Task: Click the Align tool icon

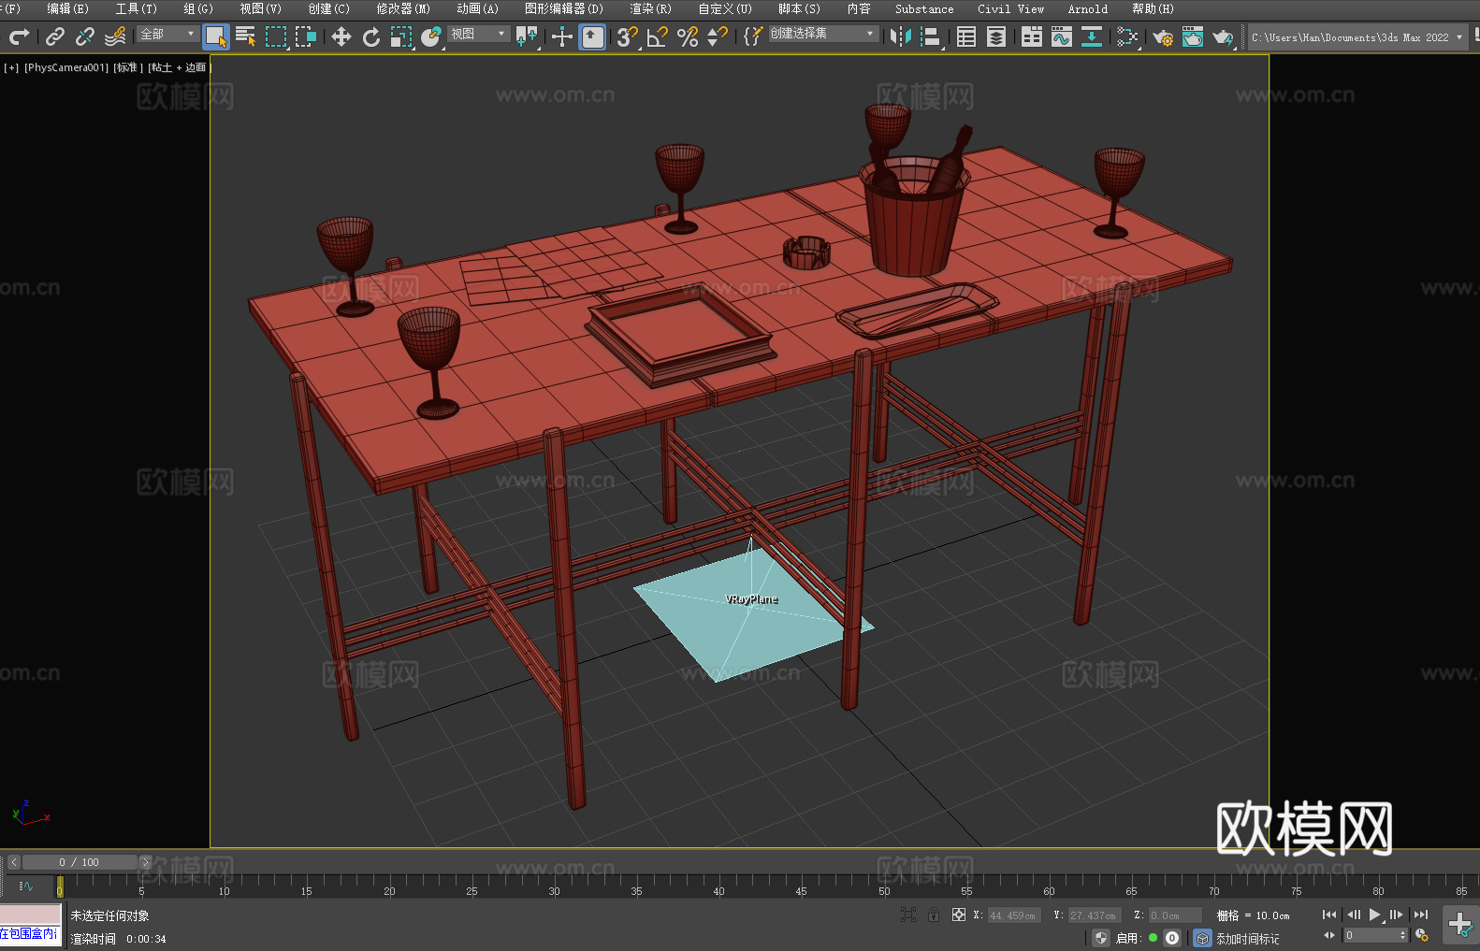Action: tap(931, 36)
